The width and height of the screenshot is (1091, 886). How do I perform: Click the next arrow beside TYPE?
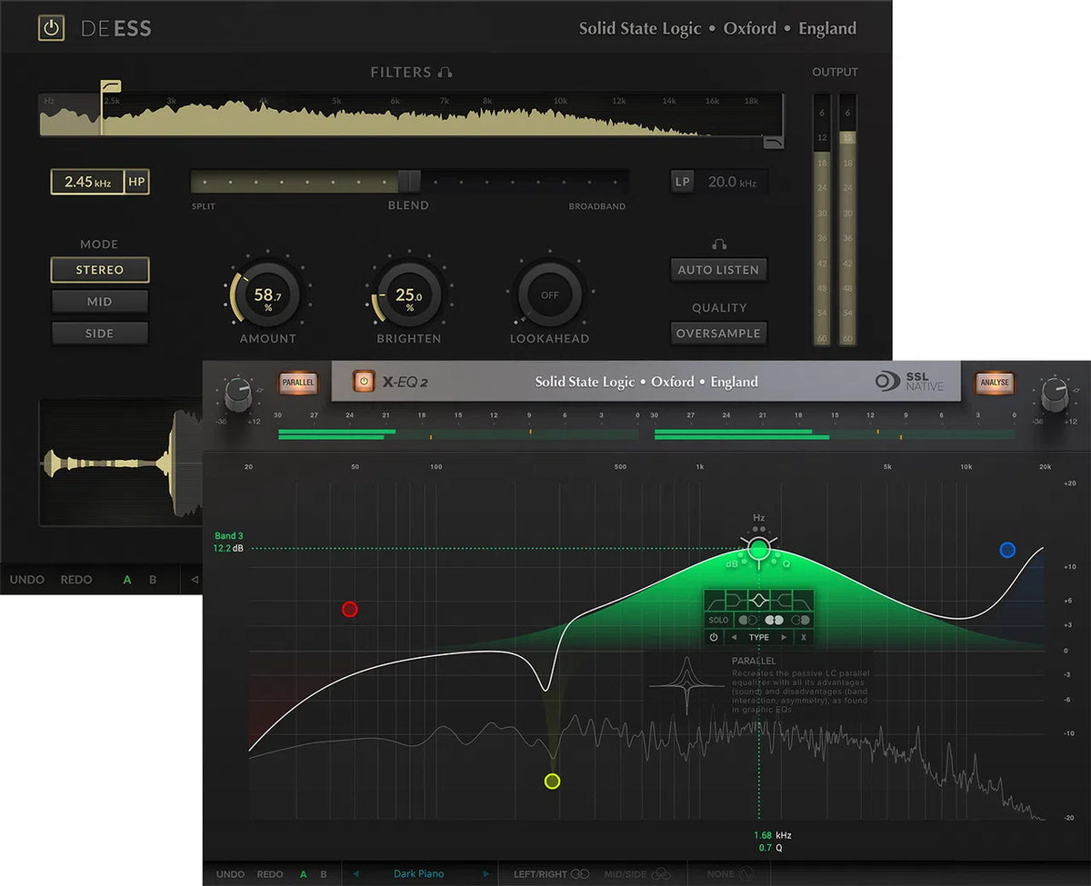click(x=784, y=637)
